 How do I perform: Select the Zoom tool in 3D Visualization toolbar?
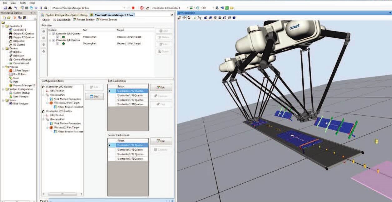[x=179, y=17]
